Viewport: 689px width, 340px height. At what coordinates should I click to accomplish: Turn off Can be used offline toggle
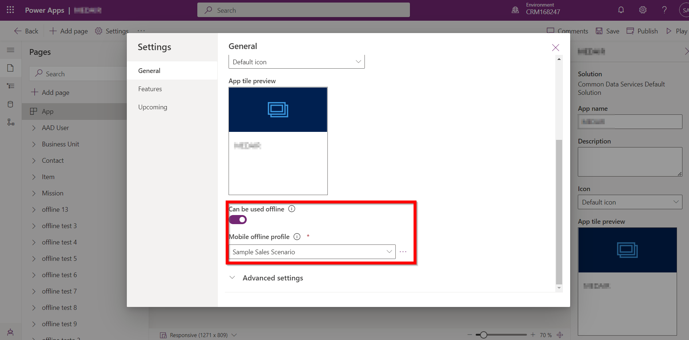click(x=238, y=220)
